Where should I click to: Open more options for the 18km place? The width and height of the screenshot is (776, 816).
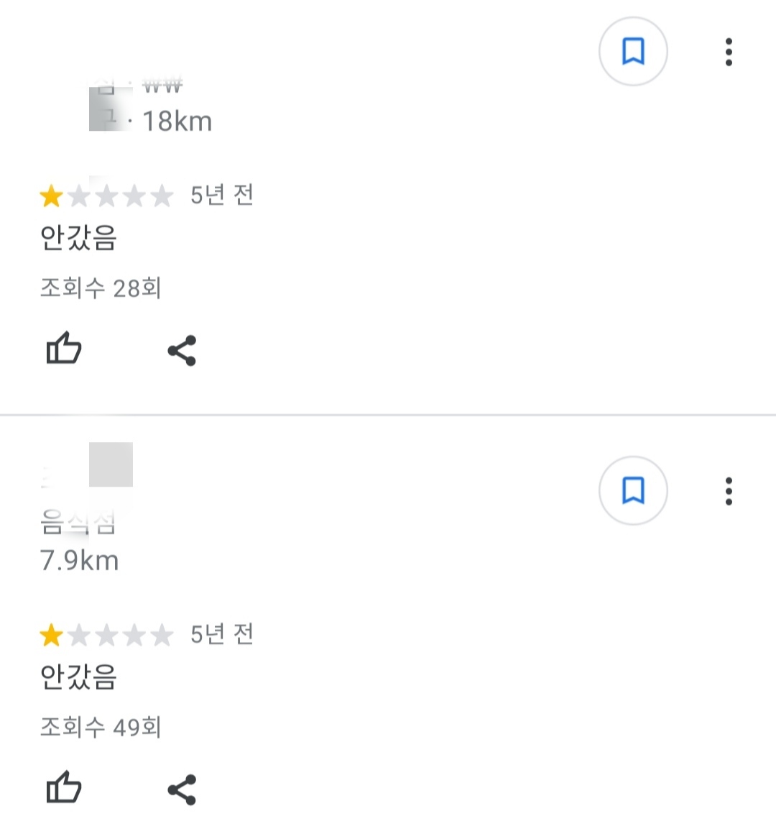[728, 52]
